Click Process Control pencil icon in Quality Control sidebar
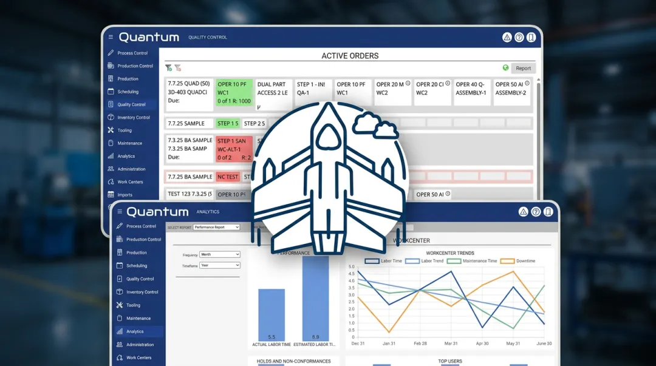The width and height of the screenshot is (656, 366). click(x=111, y=53)
